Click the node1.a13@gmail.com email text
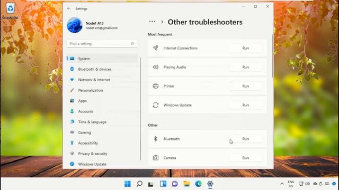 pos(102,28)
